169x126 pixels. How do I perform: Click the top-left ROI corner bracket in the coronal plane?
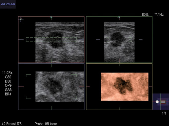tap(28, 76)
